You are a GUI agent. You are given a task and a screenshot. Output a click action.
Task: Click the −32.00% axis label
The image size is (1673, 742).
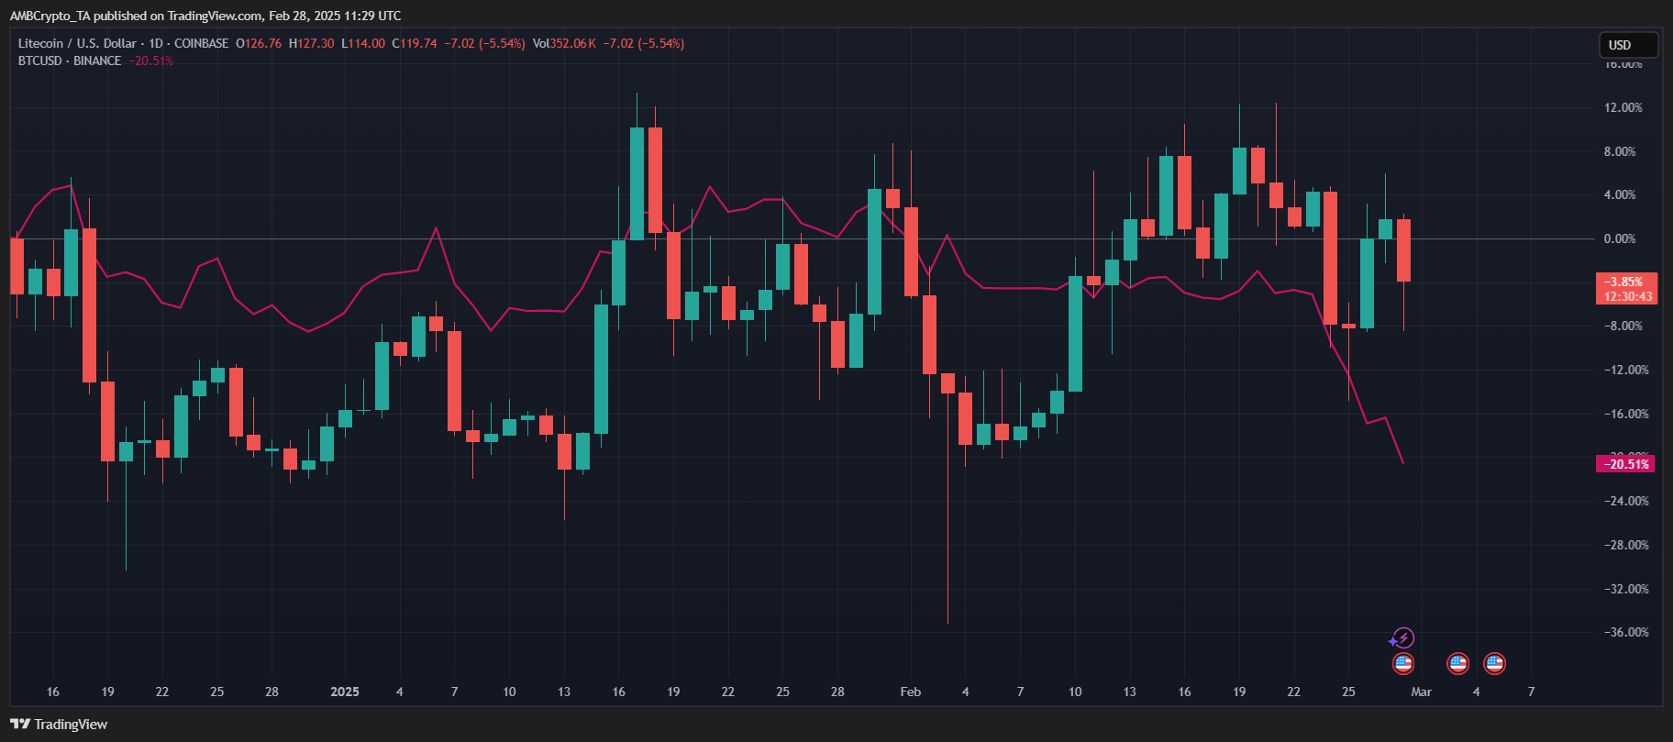coord(1625,589)
